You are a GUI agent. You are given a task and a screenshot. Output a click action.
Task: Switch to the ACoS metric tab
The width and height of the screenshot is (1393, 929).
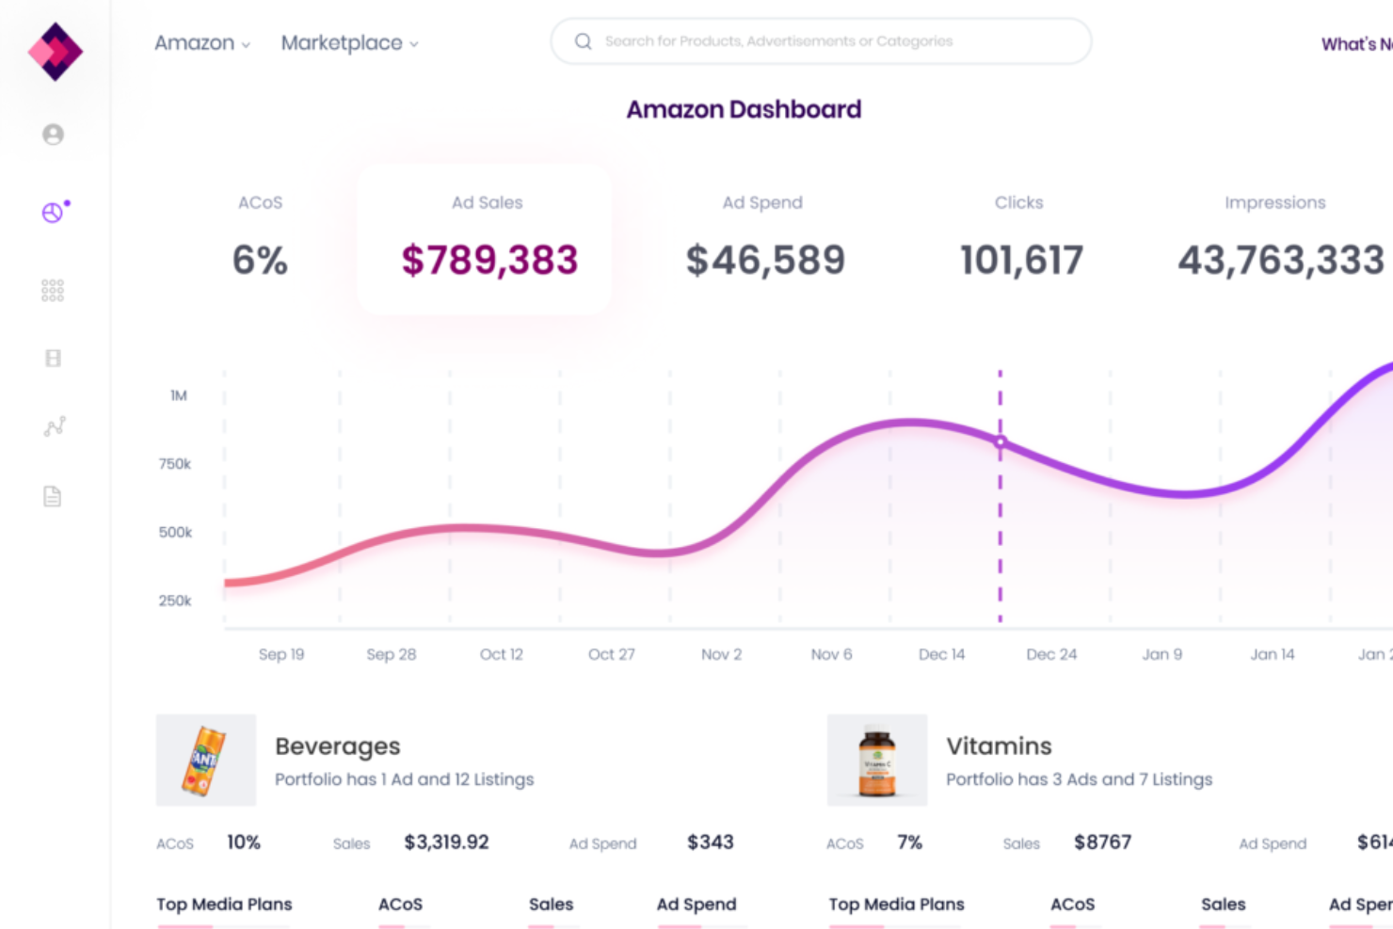[260, 235]
